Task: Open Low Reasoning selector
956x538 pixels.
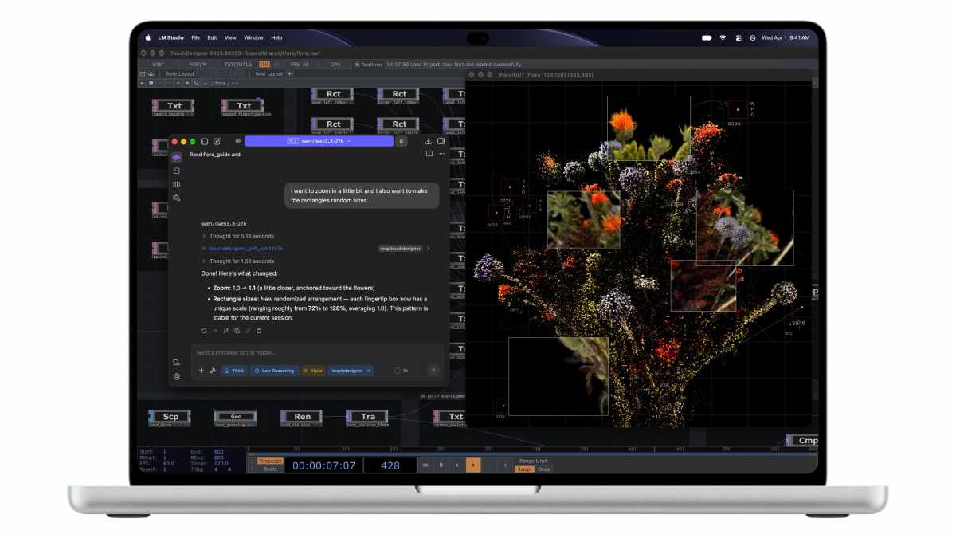Action: [274, 371]
